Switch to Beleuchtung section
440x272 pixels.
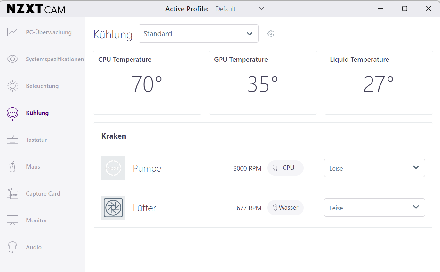click(x=43, y=86)
